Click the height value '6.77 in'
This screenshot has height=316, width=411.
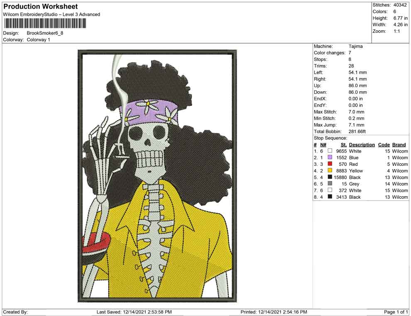400,18
